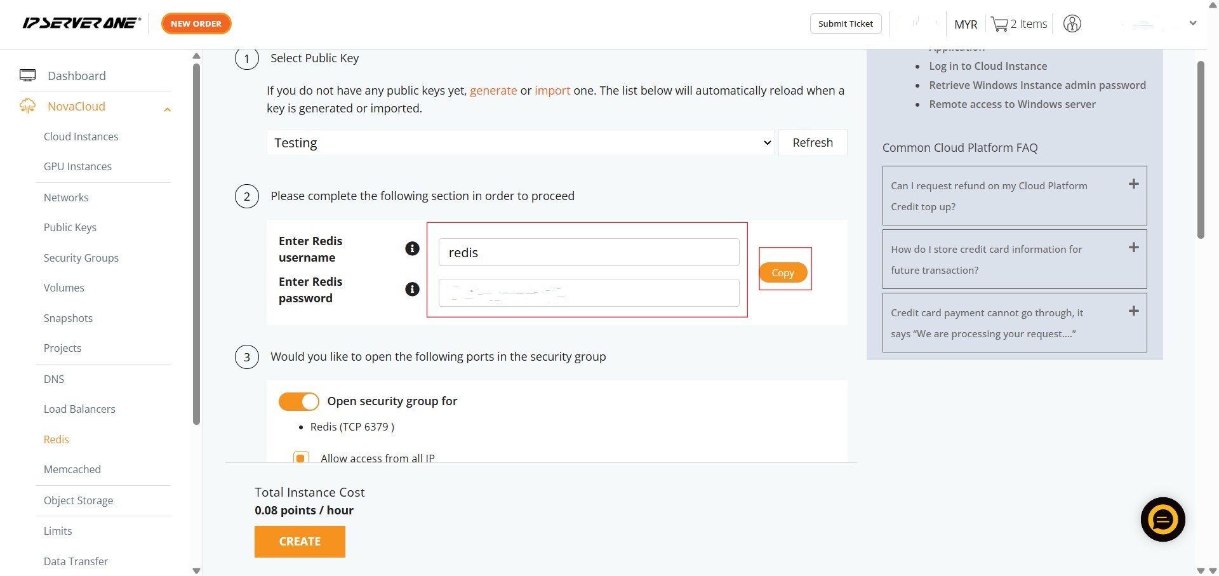Image resolution: width=1219 pixels, height=576 pixels.
Task: Click the Redis username input field
Action: coord(589,253)
